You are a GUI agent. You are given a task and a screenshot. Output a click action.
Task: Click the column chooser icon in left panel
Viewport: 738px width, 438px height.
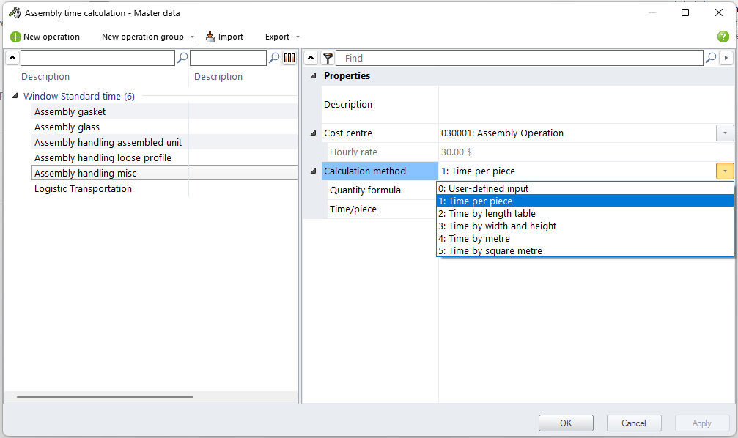(x=289, y=58)
